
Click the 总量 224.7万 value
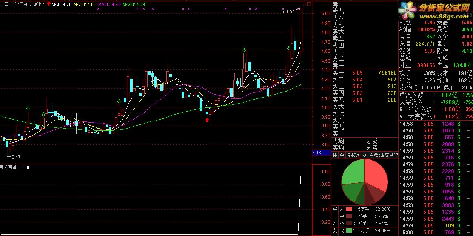click(x=425, y=44)
